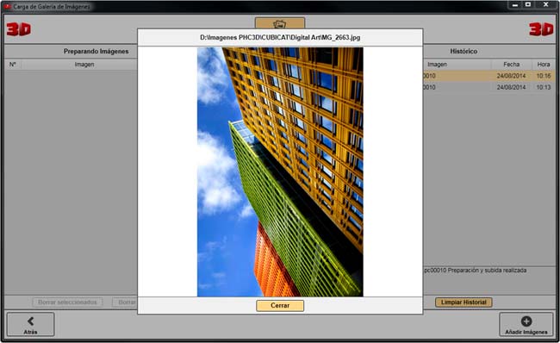Viewport: 560px width, 343px height.
Task: Open the image gallery icon tab at top
Action: click(280, 23)
